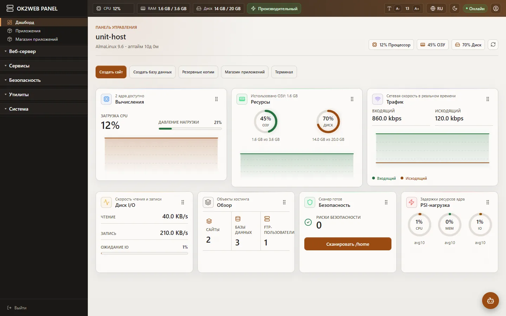Viewport: 506px width, 316px height.
Task: Expand the Безопасность sidebar section
Action: (x=44, y=80)
